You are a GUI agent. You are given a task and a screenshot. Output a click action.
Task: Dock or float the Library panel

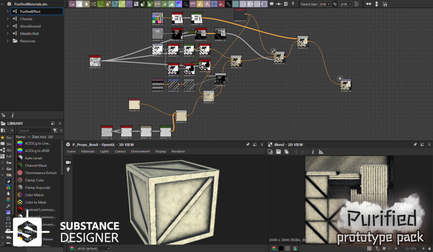pos(53,123)
